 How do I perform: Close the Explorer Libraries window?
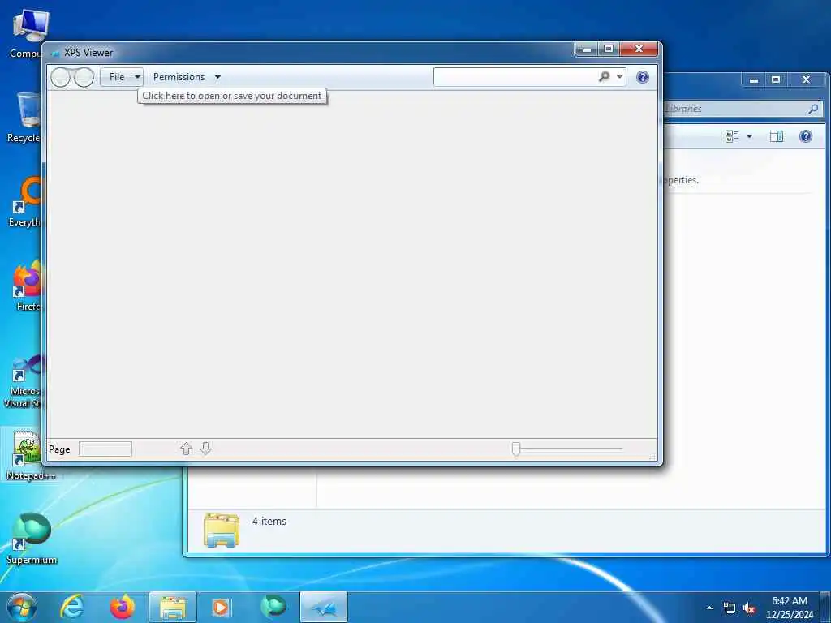806,80
